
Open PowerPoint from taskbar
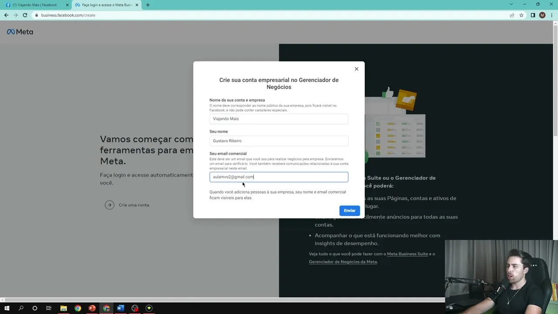point(92,308)
